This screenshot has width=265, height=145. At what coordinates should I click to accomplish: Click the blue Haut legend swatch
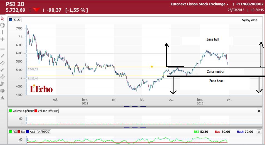[28, 132]
